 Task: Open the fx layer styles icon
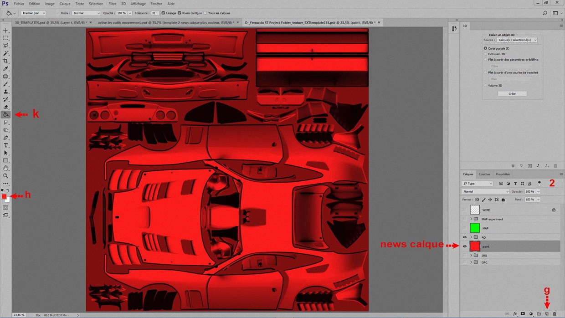(x=515, y=314)
